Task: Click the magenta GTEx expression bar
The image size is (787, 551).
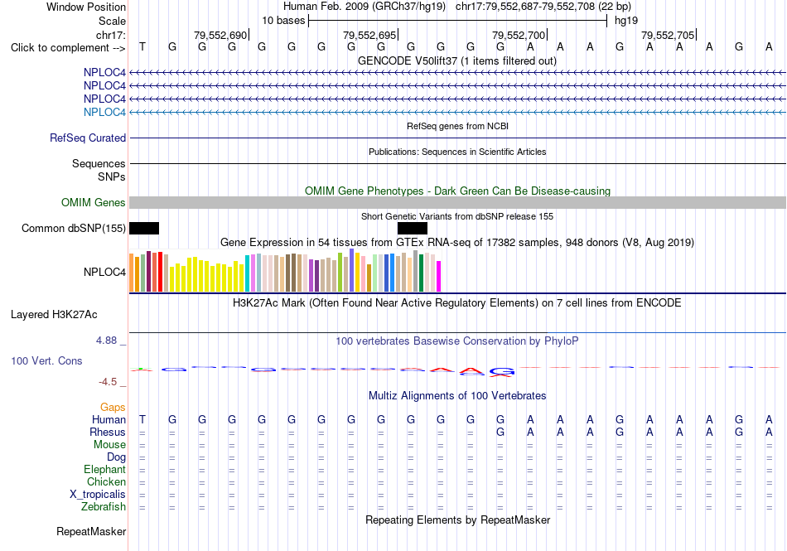Action: (x=439, y=276)
